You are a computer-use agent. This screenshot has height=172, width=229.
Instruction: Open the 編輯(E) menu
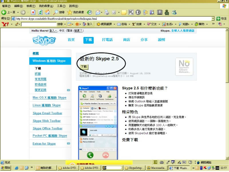19,6
